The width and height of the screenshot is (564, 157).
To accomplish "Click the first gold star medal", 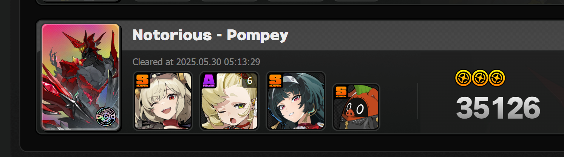I will [463, 78].
